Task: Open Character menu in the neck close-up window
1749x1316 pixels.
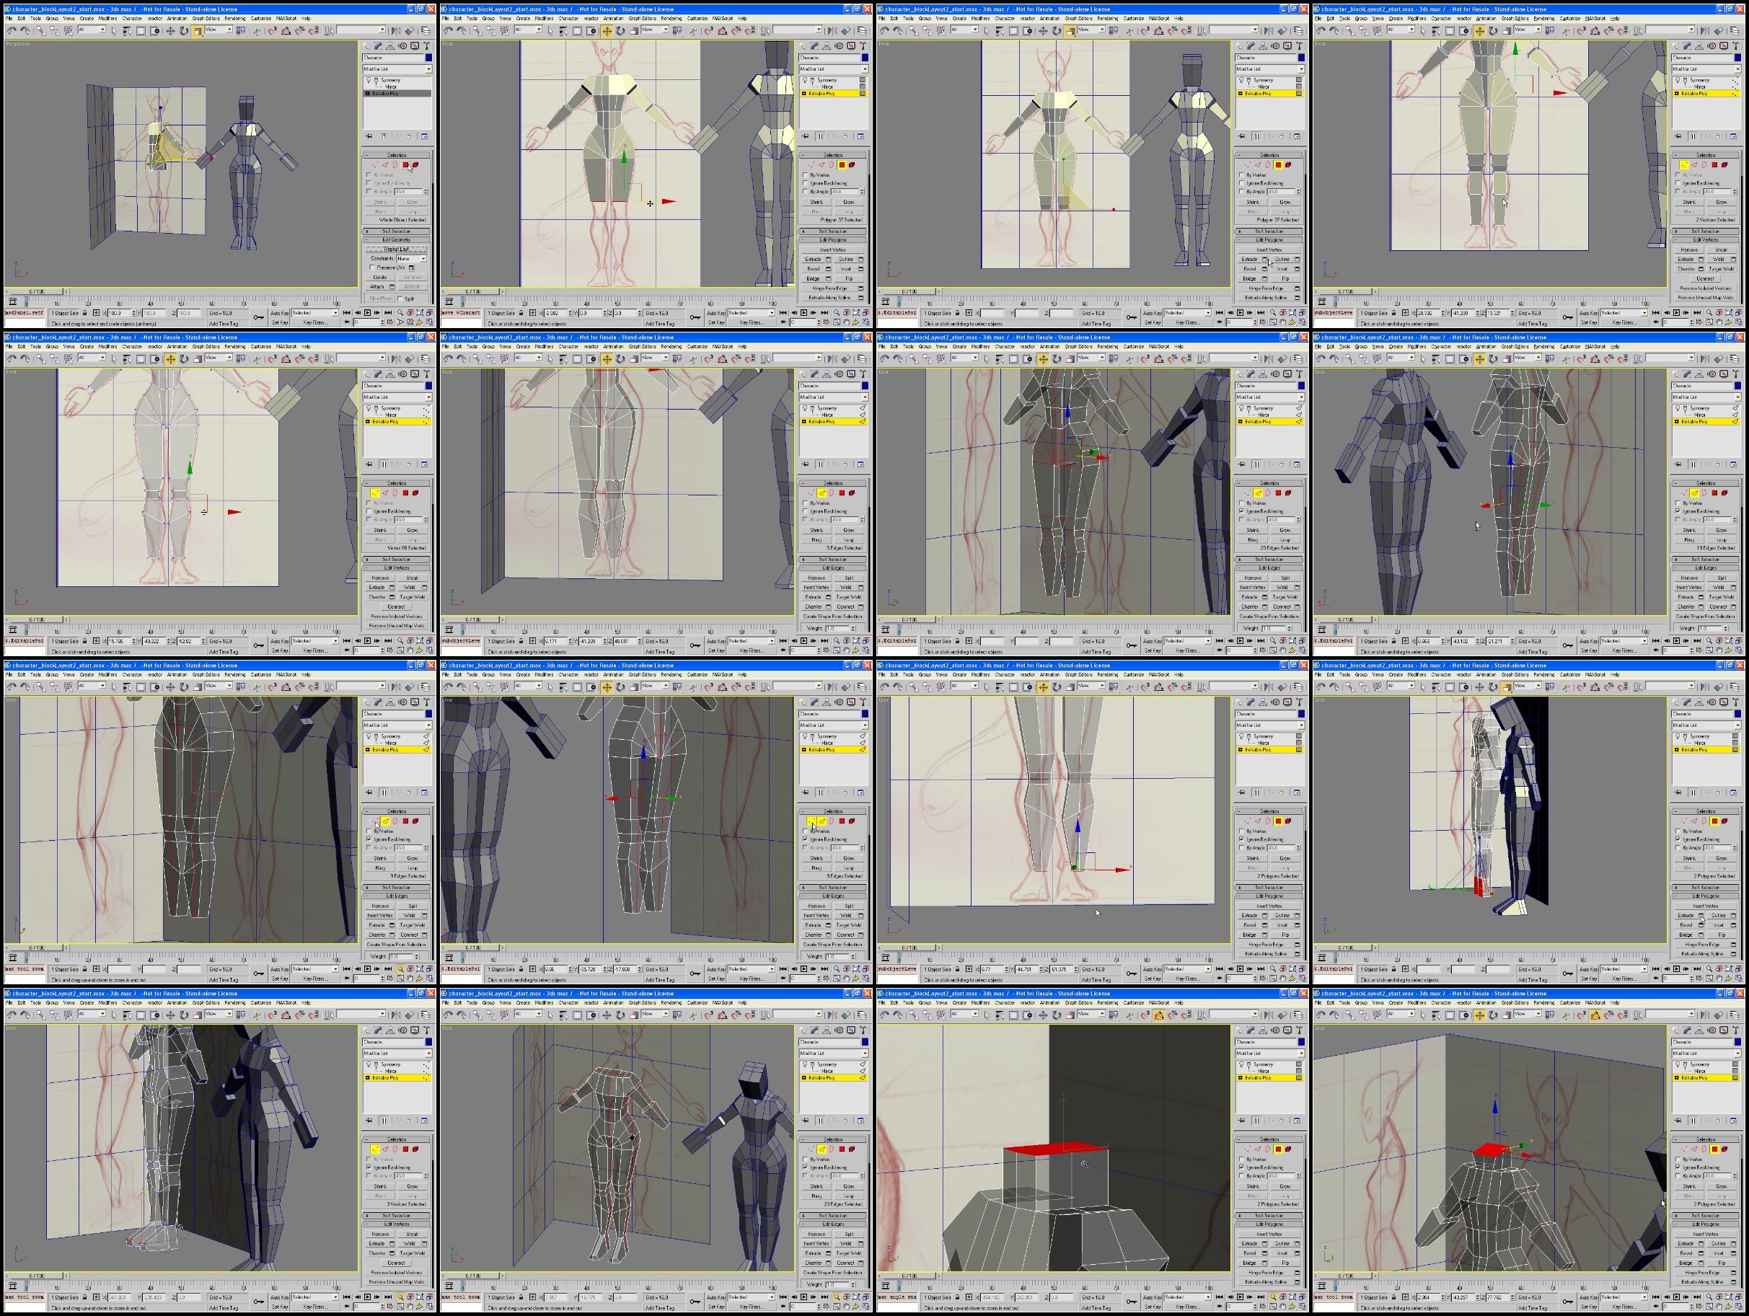Action: (1004, 1002)
